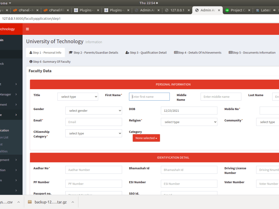Click the PF Number input field
The width and height of the screenshot is (279, 209).
[93, 184]
